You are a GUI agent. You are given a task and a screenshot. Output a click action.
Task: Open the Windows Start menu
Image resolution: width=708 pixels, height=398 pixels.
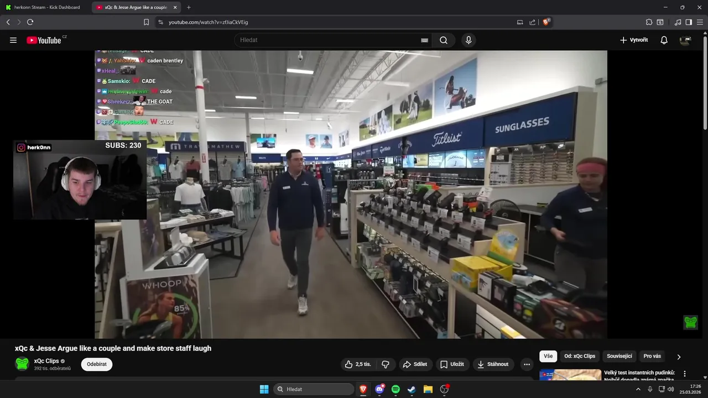pyautogui.click(x=264, y=389)
